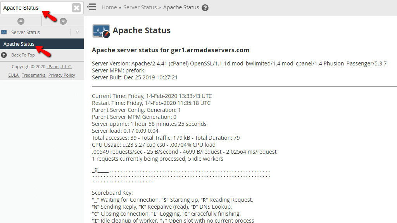Clear the search box using the X icon

click(76, 7)
